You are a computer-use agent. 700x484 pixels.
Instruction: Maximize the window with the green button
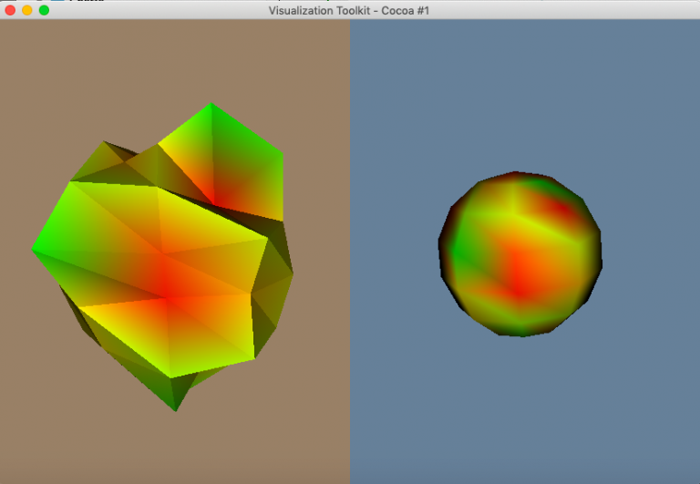click(44, 10)
